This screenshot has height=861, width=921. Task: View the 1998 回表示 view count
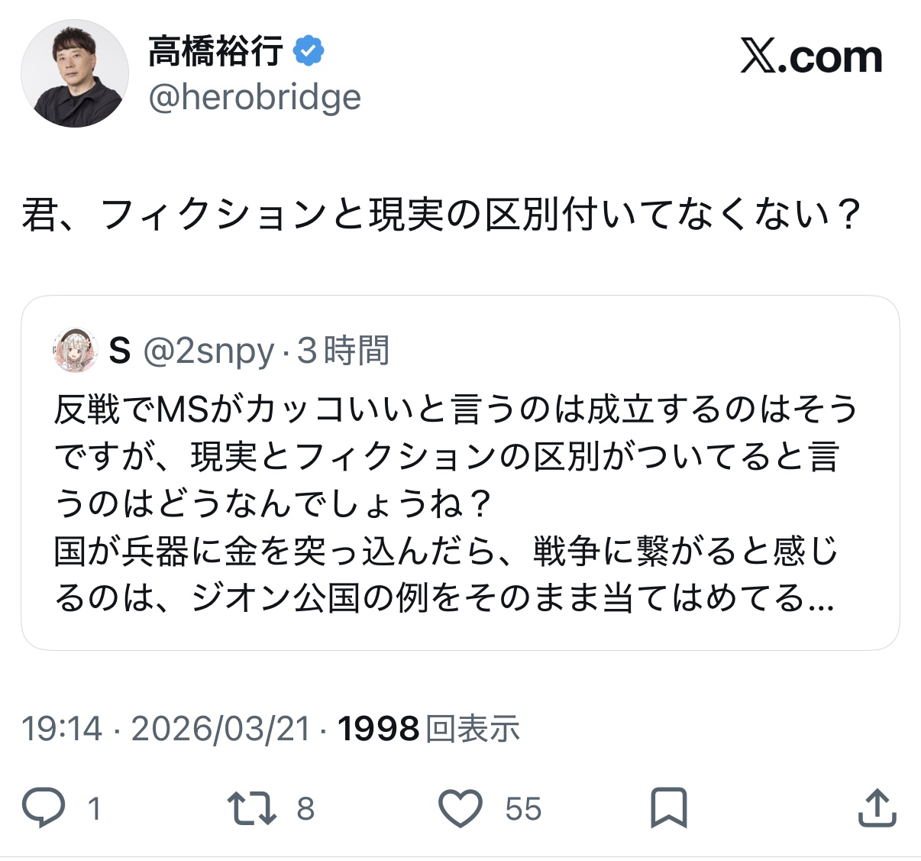(428, 729)
